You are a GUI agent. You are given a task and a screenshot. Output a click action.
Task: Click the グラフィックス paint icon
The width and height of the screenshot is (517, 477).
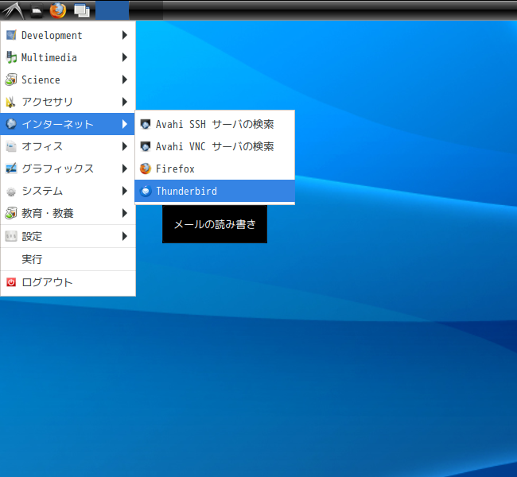pyautogui.click(x=11, y=169)
